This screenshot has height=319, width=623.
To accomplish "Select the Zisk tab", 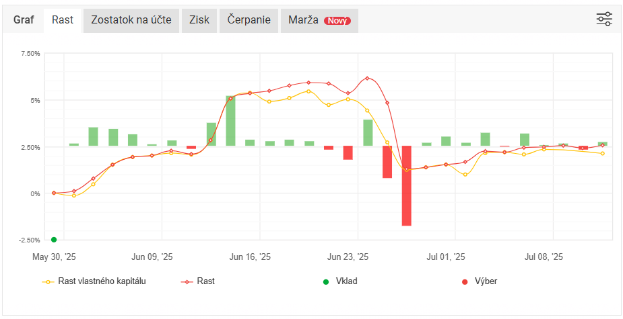I will point(199,20).
